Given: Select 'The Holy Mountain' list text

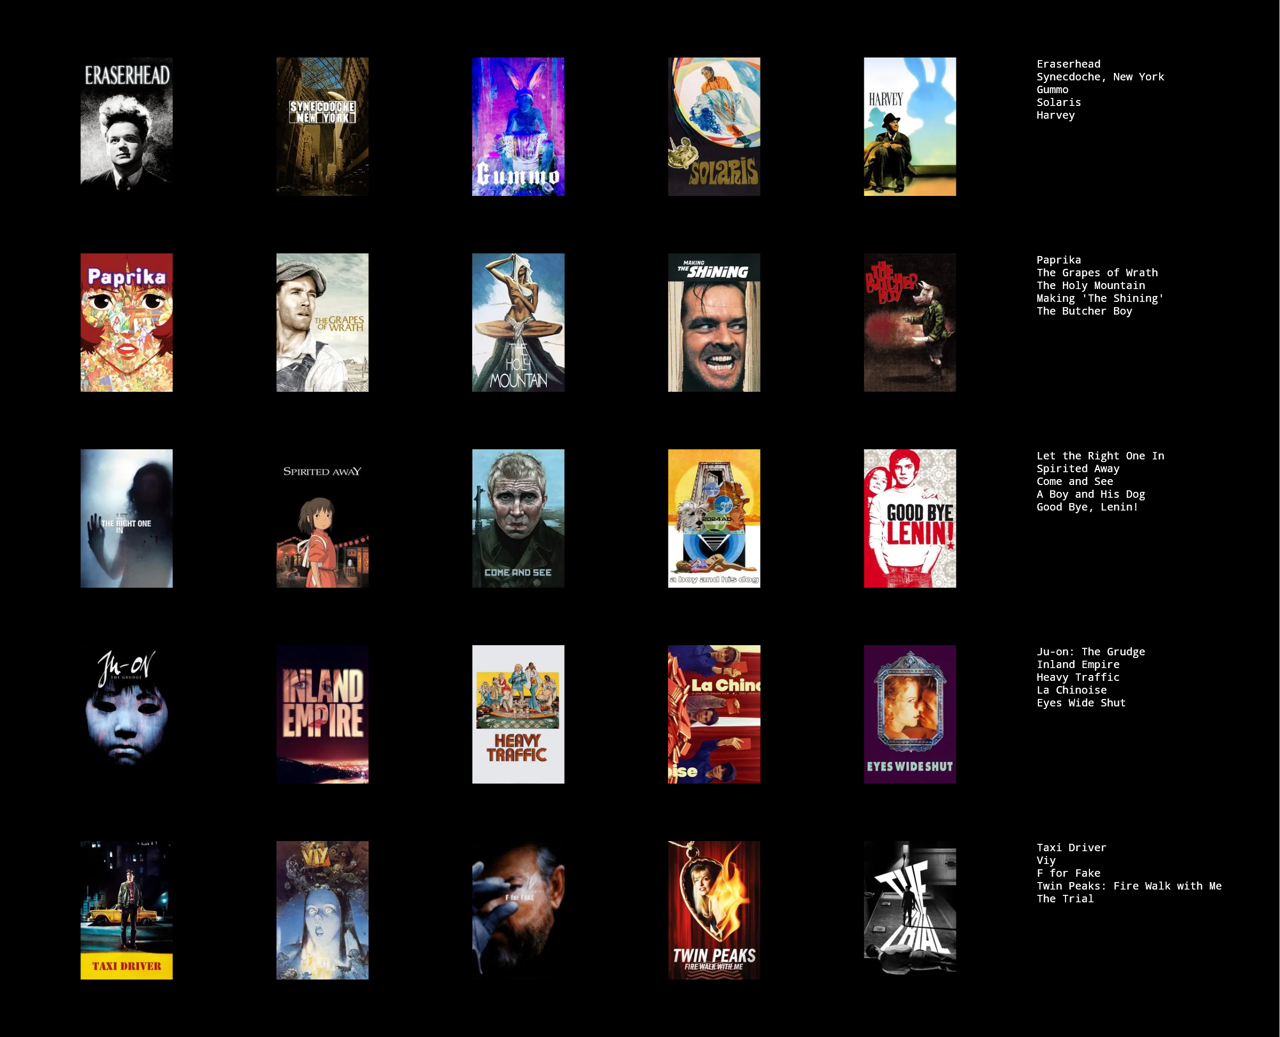Looking at the screenshot, I should 1091,285.
